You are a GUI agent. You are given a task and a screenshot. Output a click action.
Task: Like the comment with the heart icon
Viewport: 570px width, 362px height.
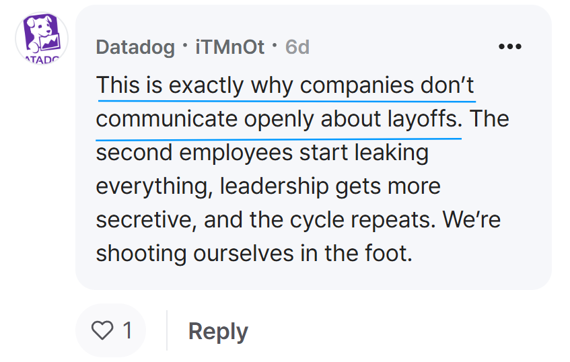pos(102,330)
